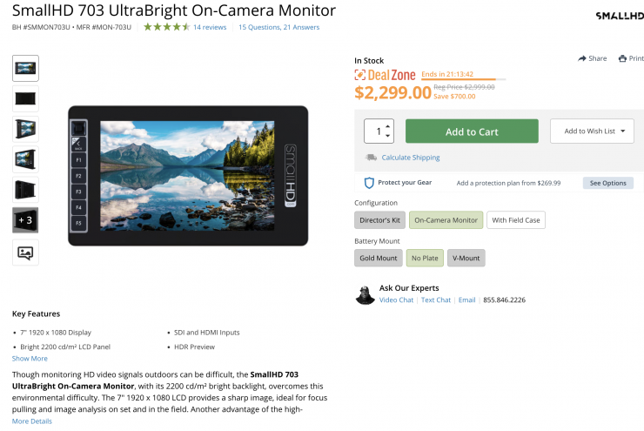The width and height of the screenshot is (644, 431).
Task: Click the green Add to Cart button
Action: [x=472, y=131]
